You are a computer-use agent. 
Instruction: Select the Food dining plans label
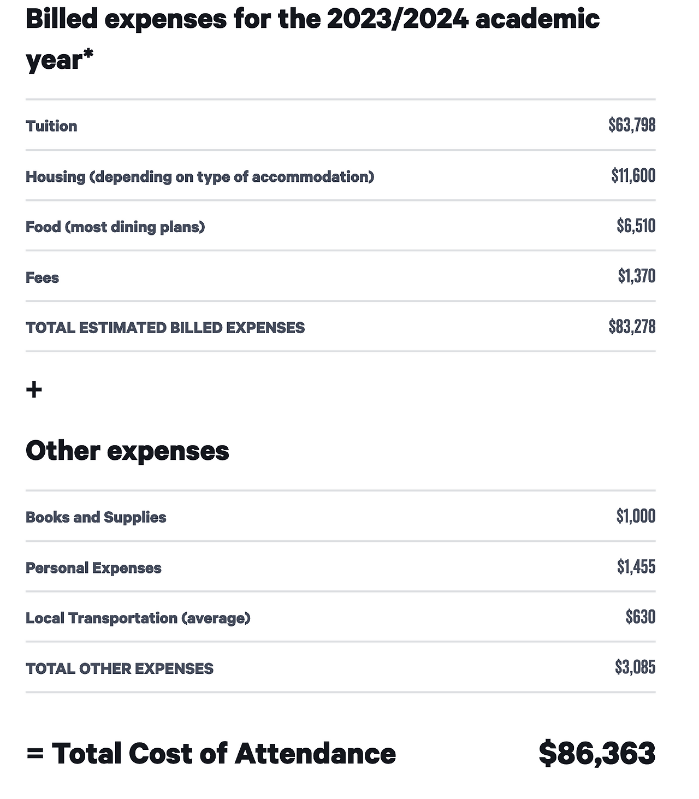(x=115, y=227)
